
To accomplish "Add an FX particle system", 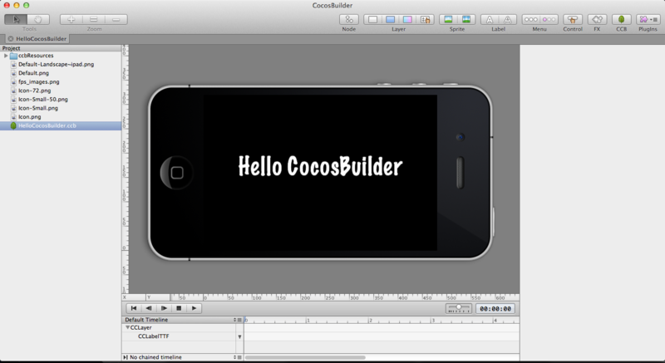I will (x=597, y=19).
